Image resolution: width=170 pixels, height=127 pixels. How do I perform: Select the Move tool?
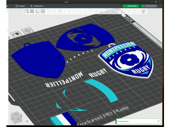pyautogui.click(x=69, y=11)
